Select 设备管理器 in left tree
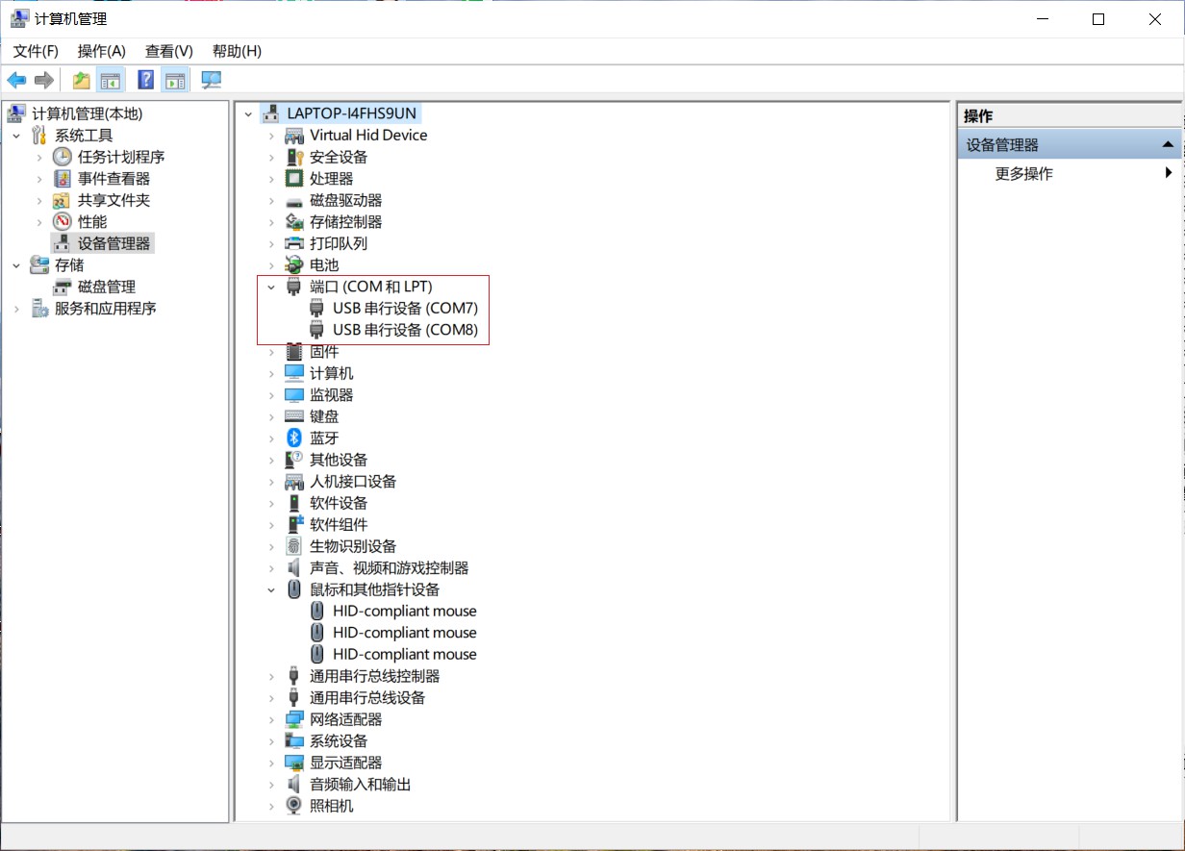The image size is (1185, 851). tap(114, 243)
